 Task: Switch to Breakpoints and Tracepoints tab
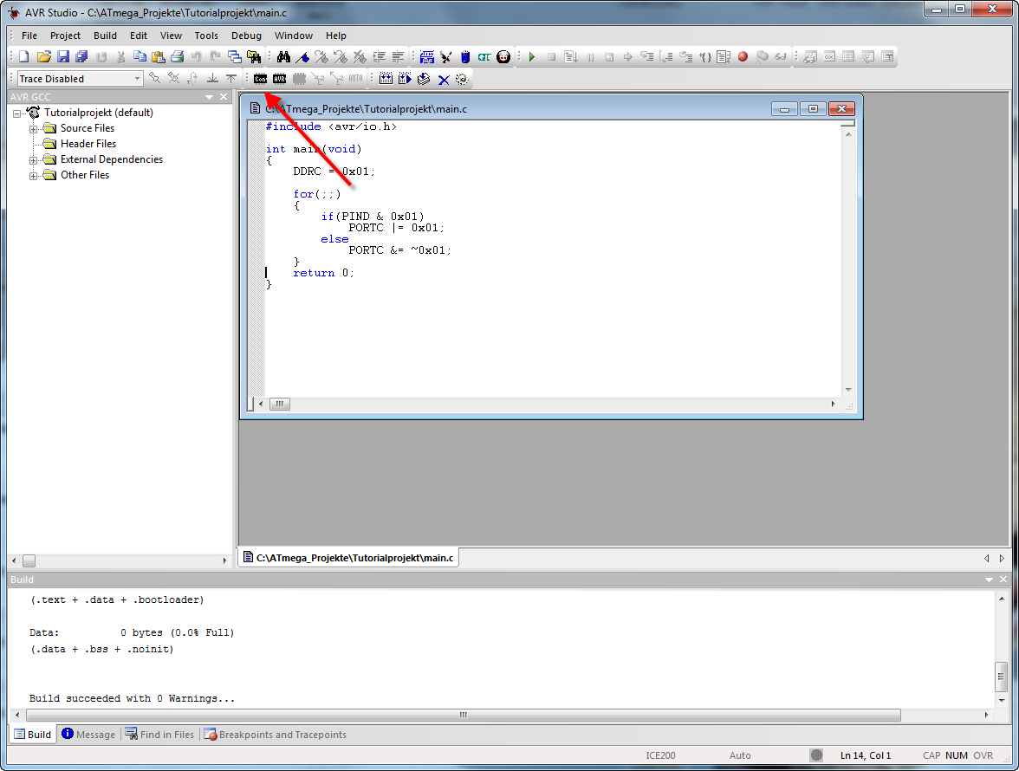click(x=276, y=734)
